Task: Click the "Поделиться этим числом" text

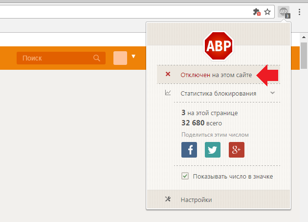Action: (215, 135)
